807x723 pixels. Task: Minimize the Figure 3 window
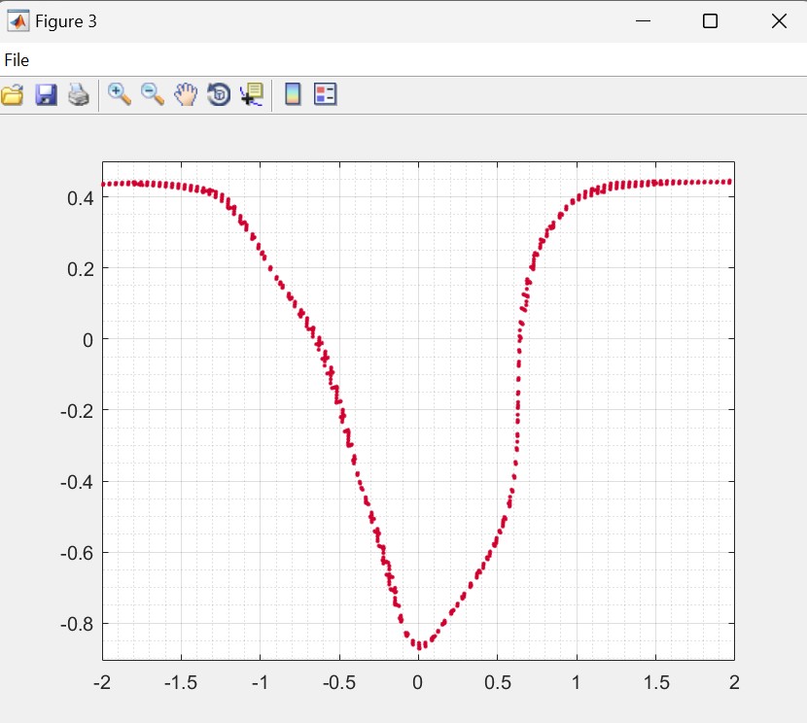point(642,21)
